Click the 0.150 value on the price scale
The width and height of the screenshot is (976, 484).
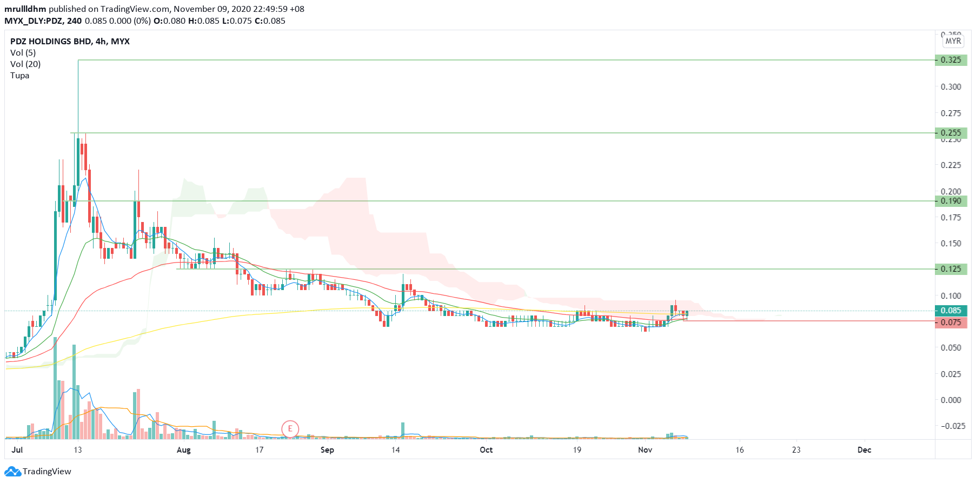pyautogui.click(x=951, y=244)
